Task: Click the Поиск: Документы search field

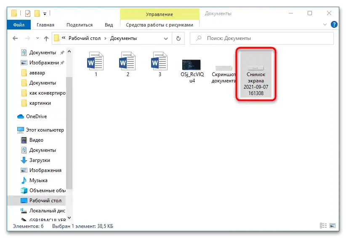Action: coord(262,38)
